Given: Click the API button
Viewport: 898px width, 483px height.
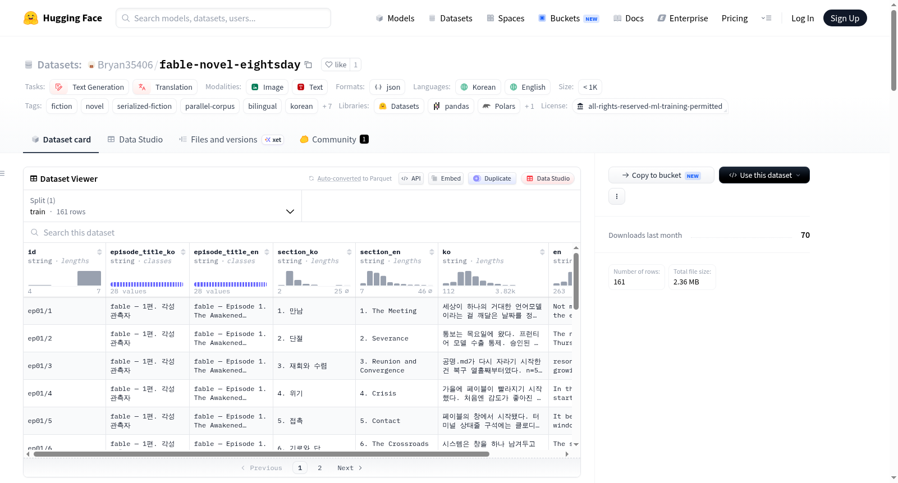Looking at the screenshot, I should [411, 178].
